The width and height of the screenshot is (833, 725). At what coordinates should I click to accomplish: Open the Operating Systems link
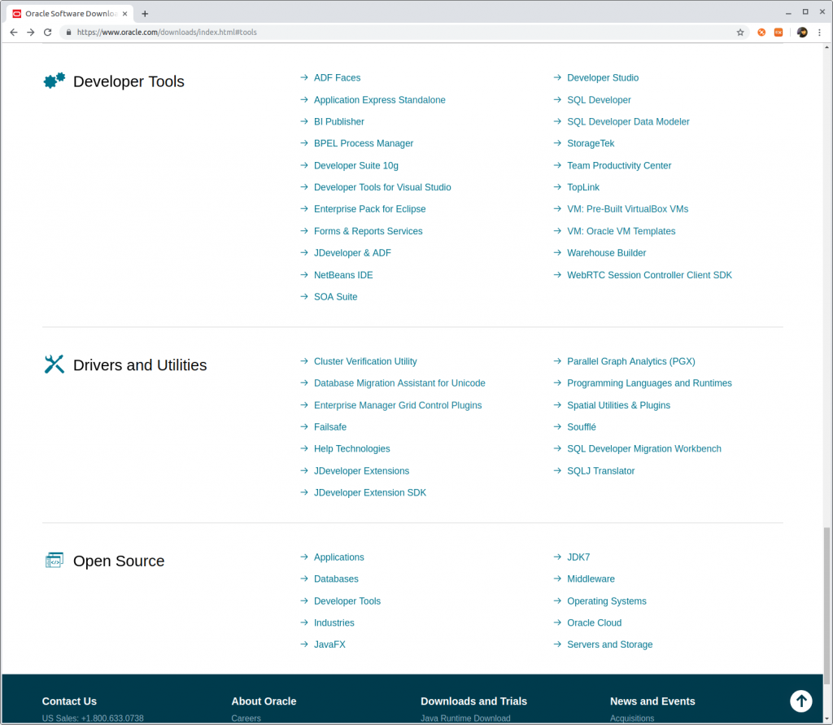pyautogui.click(x=607, y=601)
